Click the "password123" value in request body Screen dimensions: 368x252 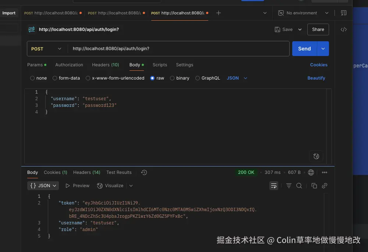coord(99,105)
